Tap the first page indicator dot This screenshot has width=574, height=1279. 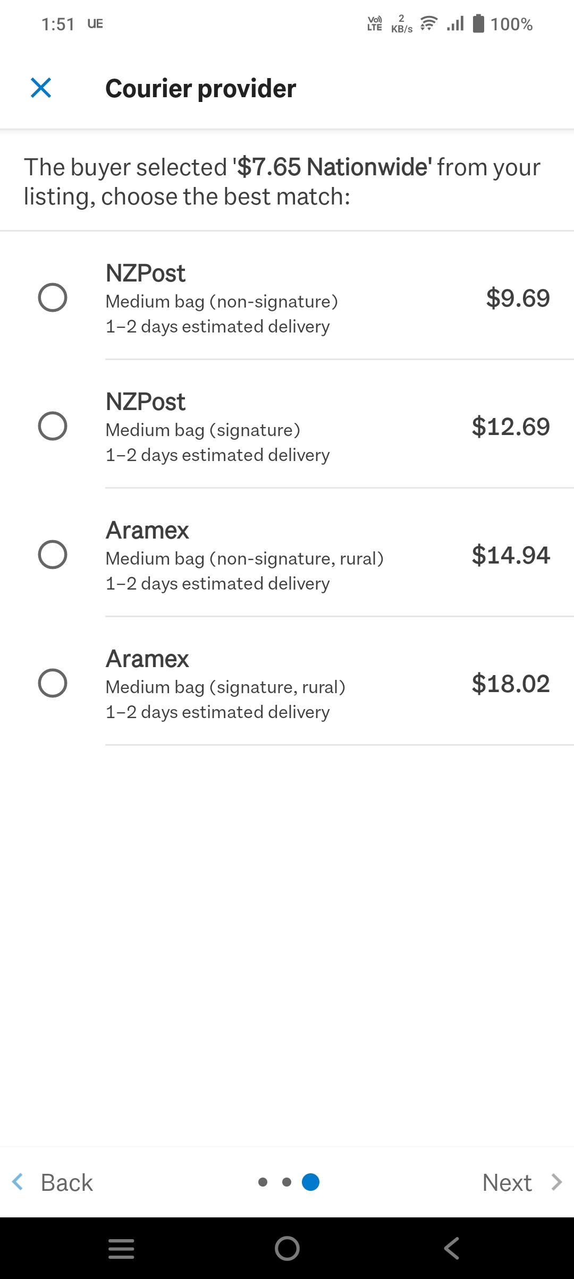pos(263,1182)
